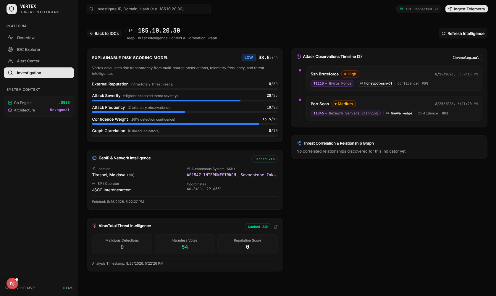This screenshot has height=296, width=496.
Task: Click the API Connected signal icon
Action: (401, 9)
